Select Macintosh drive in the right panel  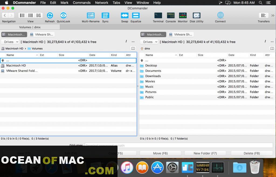tap(153, 35)
